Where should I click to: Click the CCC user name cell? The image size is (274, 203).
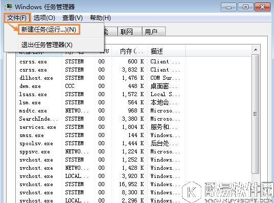tap(70, 86)
